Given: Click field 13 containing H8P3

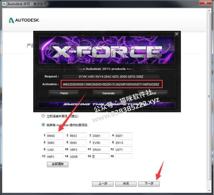Looking at the screenshot, I should 55,156.
